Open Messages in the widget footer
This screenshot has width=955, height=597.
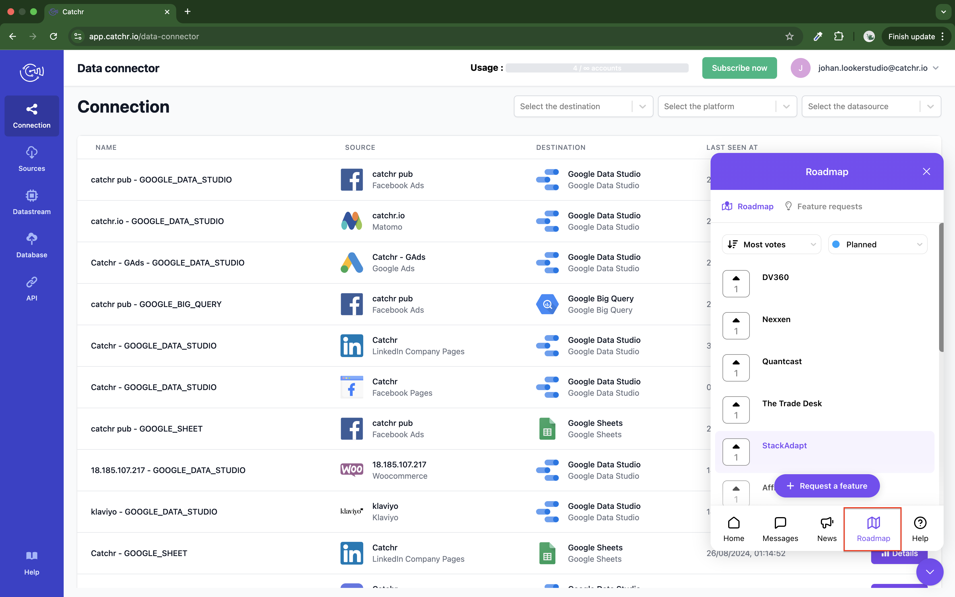coord(780,529)
